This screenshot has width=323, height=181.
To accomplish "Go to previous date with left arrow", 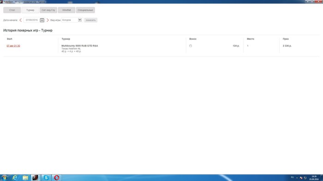I will click(20, 20).
